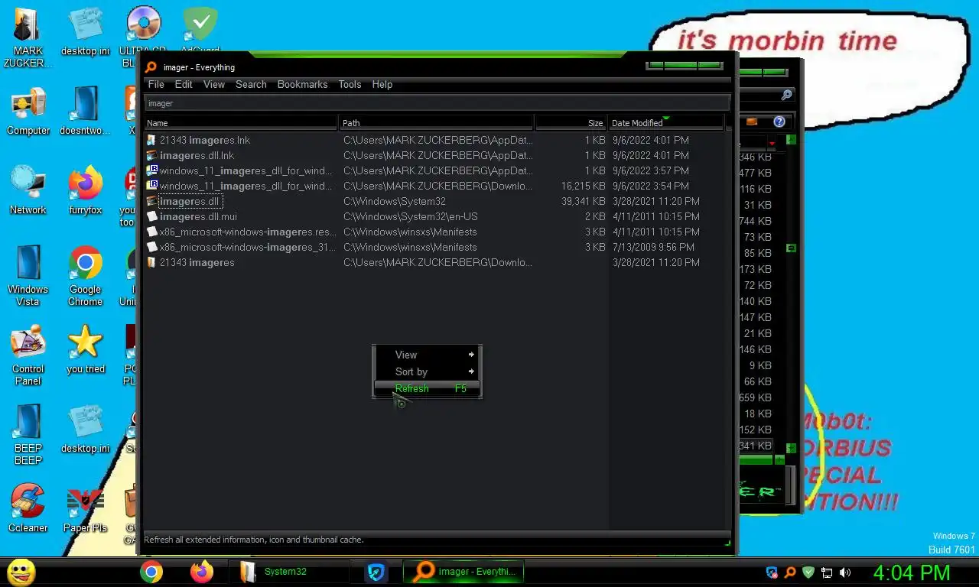Sort results by the Name column header

pyautogui.click(x=241, y=122)
